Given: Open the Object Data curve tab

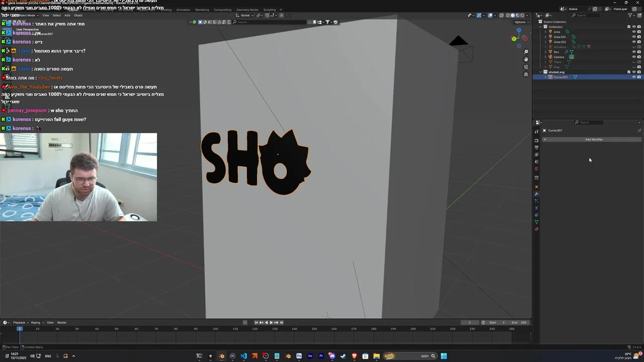Looking at the screenshot, I should pos(536,222).
